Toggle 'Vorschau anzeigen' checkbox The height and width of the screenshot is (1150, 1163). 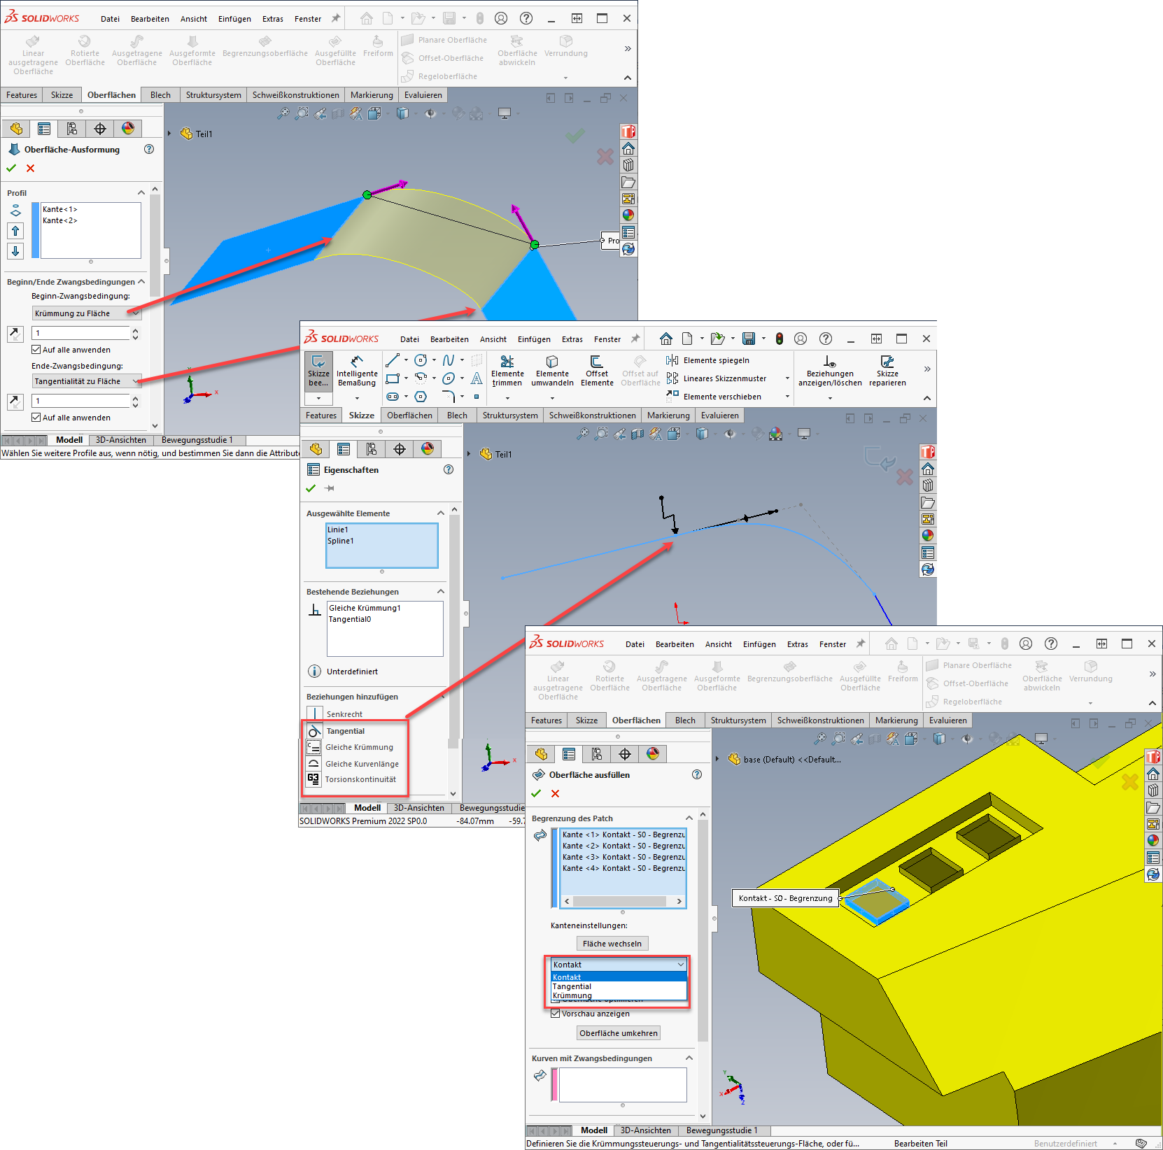point(556,1014)
